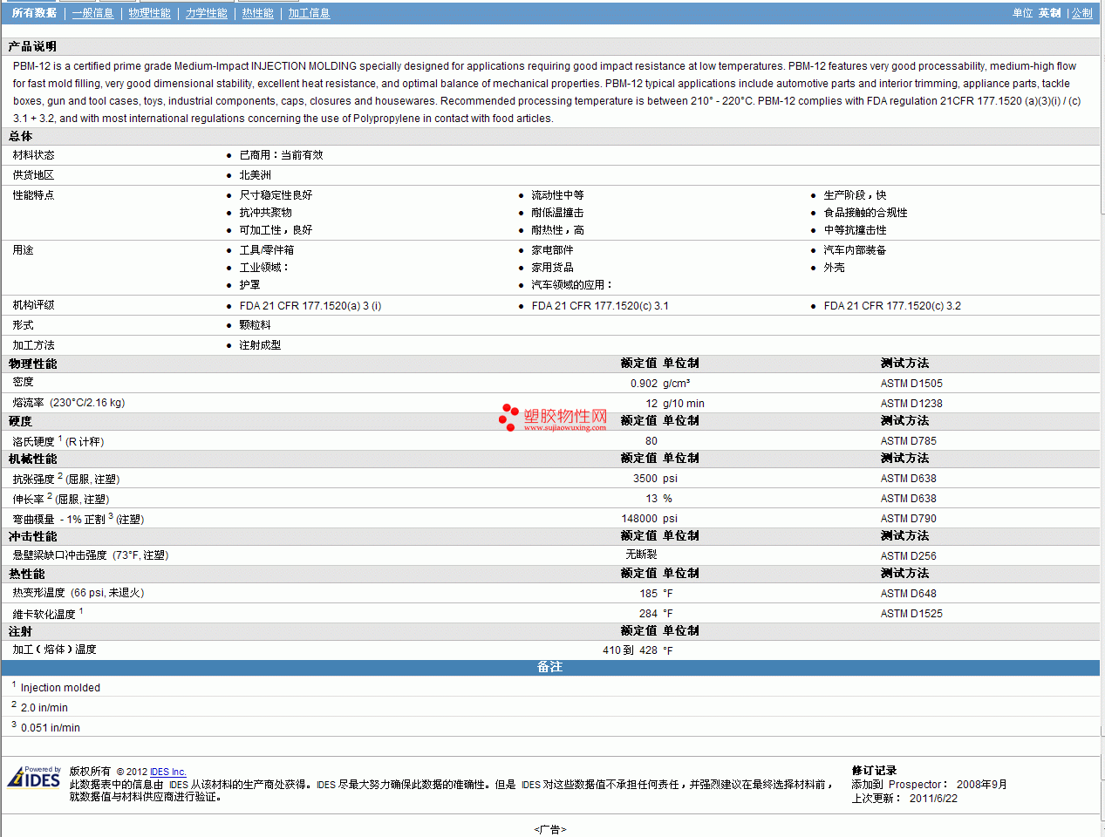Select the last updated date 2011/6/22
The height and width of the screenshot is (837, 1105).
933,799
